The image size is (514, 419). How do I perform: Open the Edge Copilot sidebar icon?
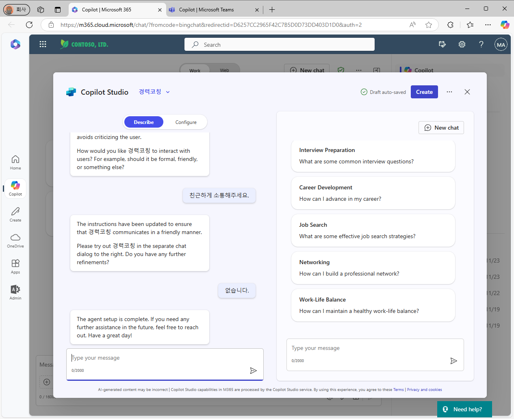(x=505, y=25)
